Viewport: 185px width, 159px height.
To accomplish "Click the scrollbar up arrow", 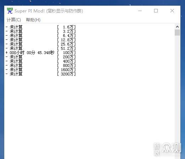I will pos(177,27).
